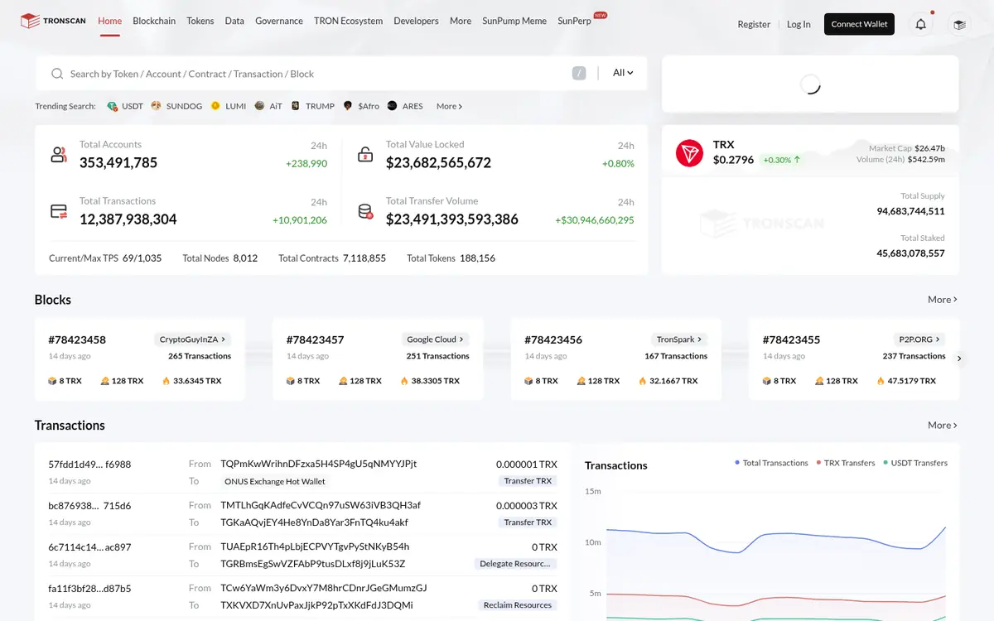Screen dimensions: 994x621
Task: Click the Total Nodes 8,012 value
Action: [245, 258]
